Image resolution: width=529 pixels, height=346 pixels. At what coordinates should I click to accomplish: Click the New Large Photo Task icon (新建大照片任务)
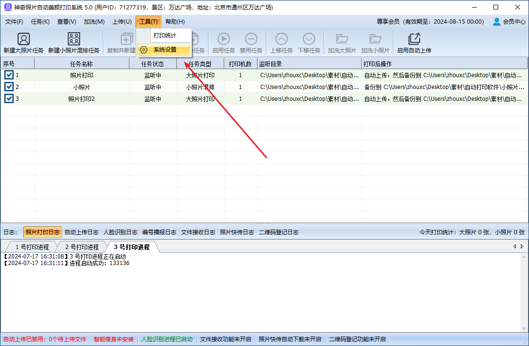coord(23,39)
